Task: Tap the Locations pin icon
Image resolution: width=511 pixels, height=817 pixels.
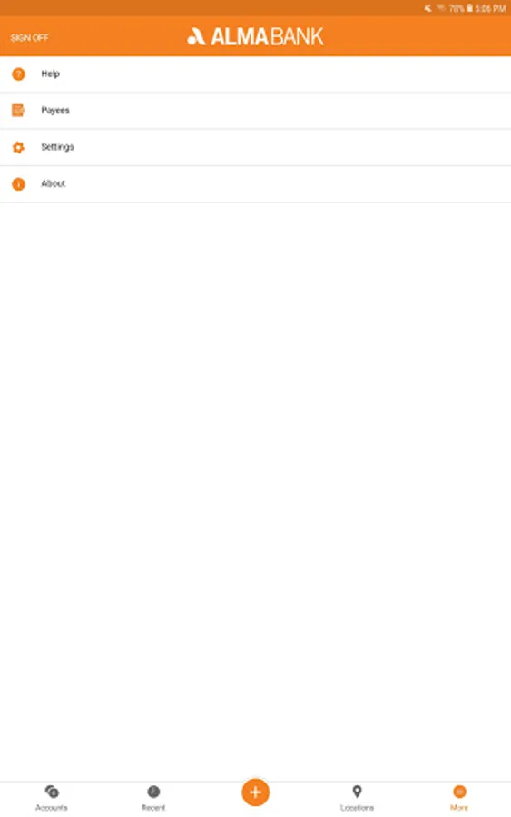Action: pyautogui.click(x=357, y=792)
